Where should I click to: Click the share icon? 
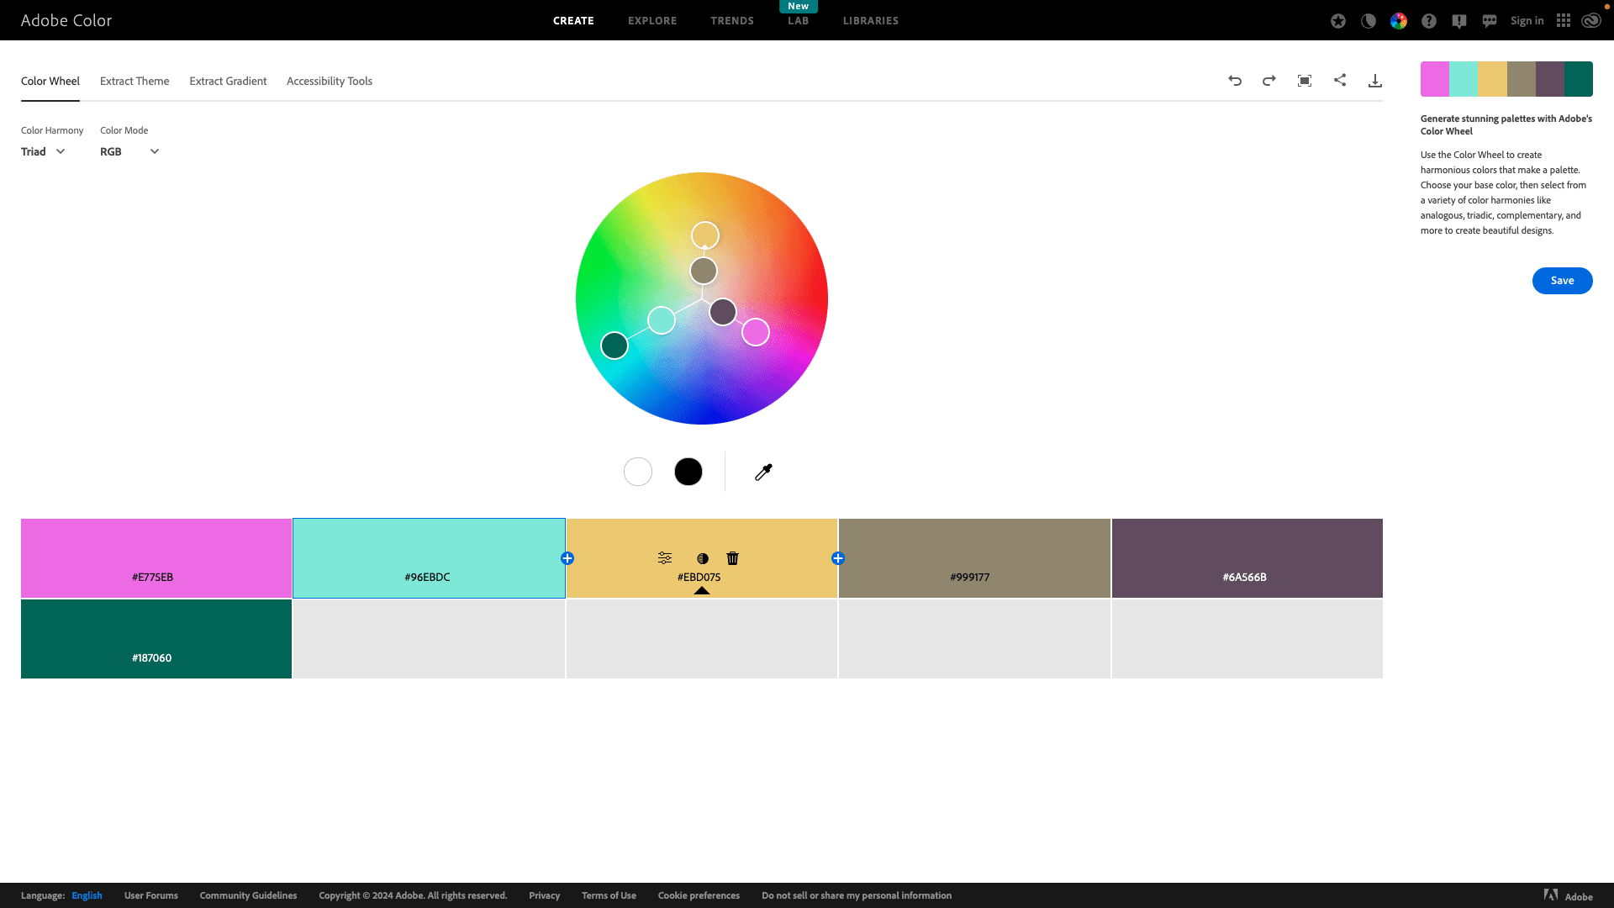pyautogui.click(x=1340, y=80)
